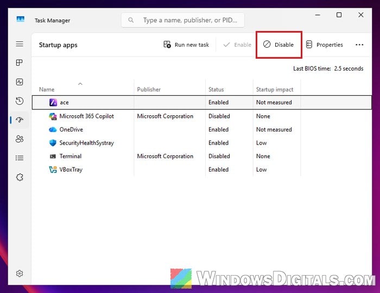Click Microsoft Corporation publisher for Terminal
The width and height of the screenshot is (380, 293).
(x=165, y=157)
